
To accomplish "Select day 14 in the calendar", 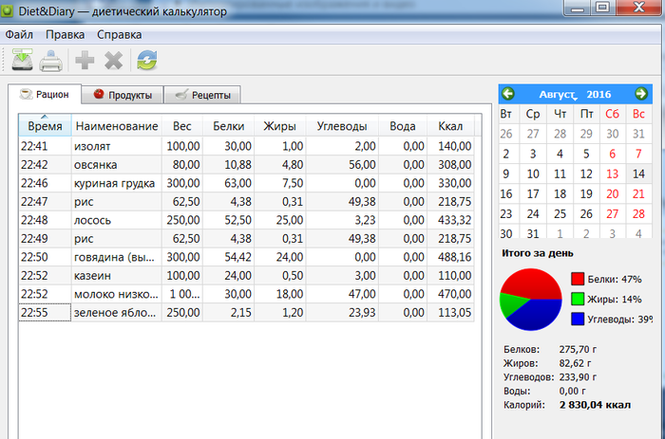I will coord(638,174).
